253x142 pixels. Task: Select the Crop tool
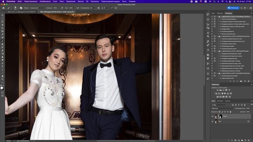tap(2, 28)
